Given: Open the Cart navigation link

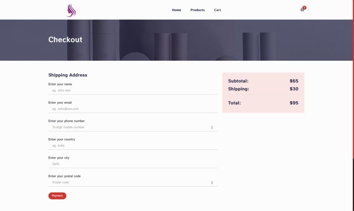Looking at the screenshot, I should click(x=217, y=10).
